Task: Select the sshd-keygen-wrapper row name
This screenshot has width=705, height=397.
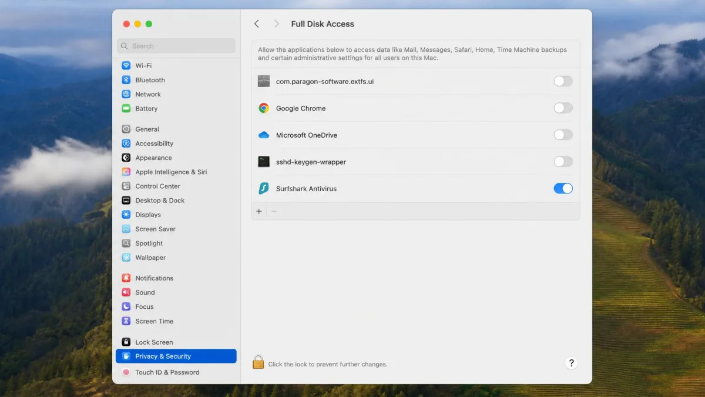Action: click(x=311, y=162)
